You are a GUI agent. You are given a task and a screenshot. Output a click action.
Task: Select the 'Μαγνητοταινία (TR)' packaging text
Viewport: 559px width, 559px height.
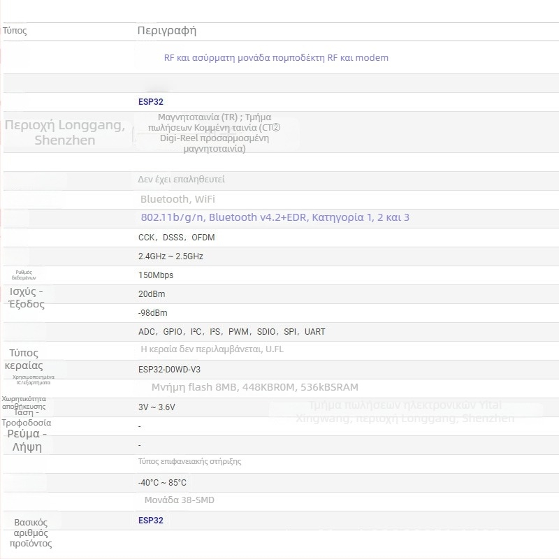[x=215, y=133]
